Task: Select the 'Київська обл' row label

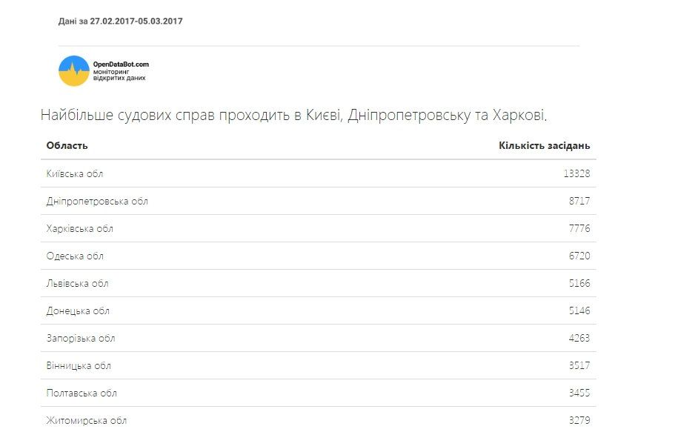Action: tap(75, 174)
